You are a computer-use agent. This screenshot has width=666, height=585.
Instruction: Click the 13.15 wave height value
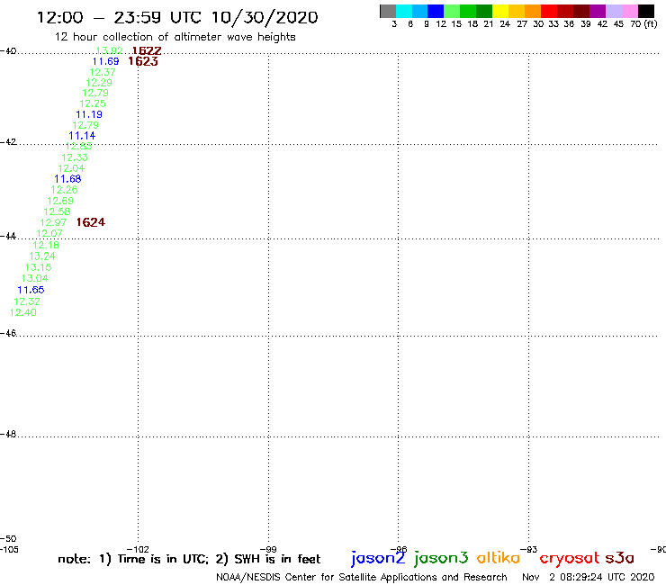38,267
